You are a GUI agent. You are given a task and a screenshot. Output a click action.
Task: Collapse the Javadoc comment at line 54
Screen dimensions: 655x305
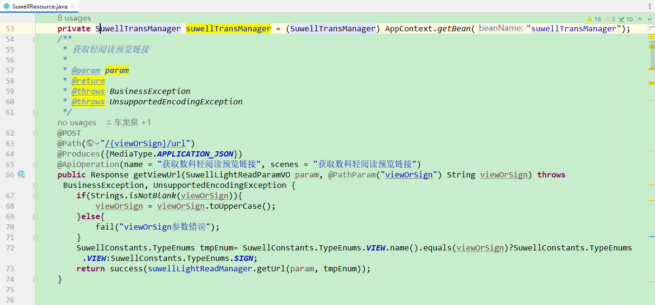(35, 39)
